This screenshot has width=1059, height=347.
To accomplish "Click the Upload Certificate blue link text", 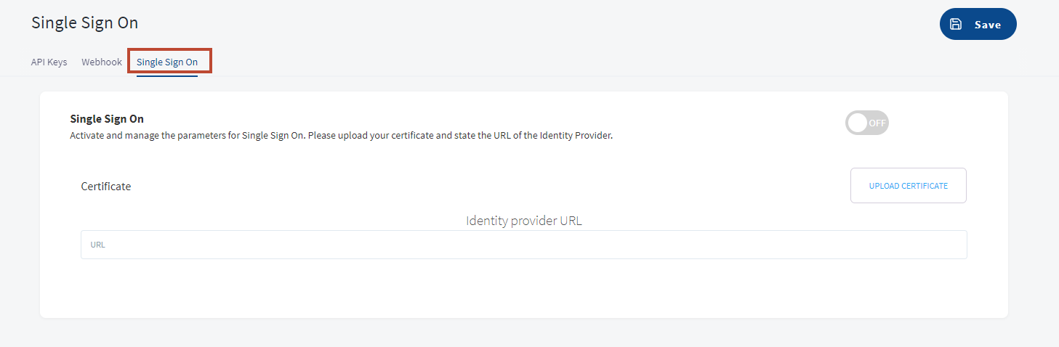I will (x=909, y=186).
